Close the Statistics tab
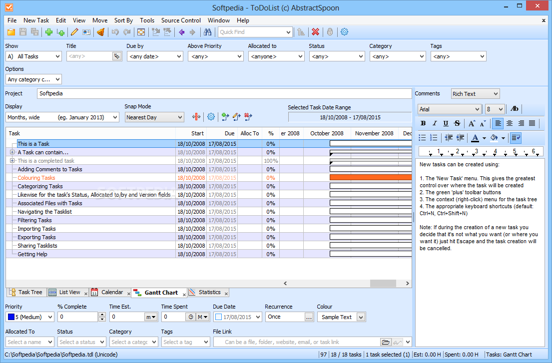Screen dimensions: 552x363 [226, 294]
